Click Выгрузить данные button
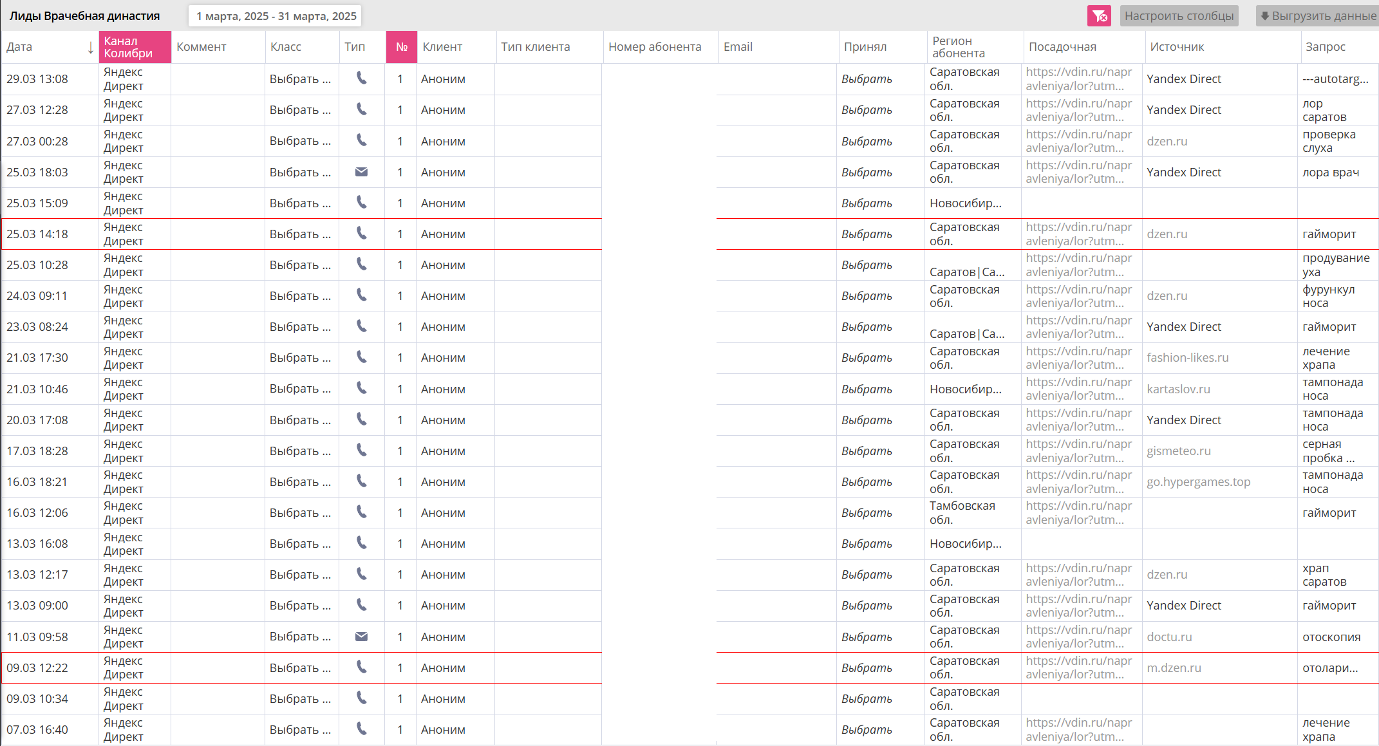Image resolution: width=1379 pixels, height=746 pixels. pos(1317,16)
